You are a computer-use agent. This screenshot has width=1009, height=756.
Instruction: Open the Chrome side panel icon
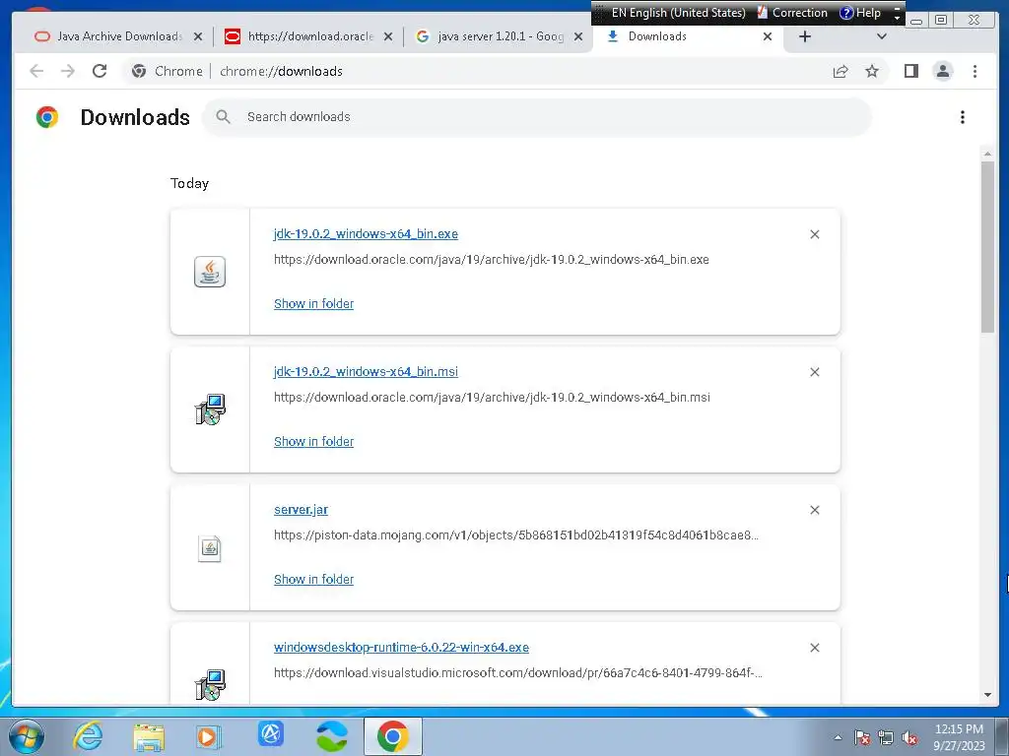click(911, 71)
